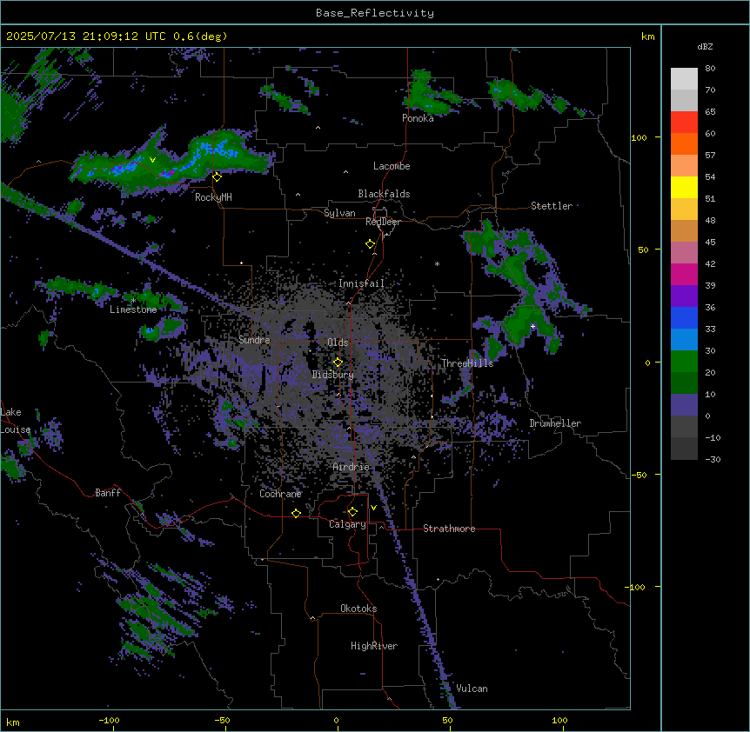
Task: Select the RockyMH label
Action: coord(213,197)
